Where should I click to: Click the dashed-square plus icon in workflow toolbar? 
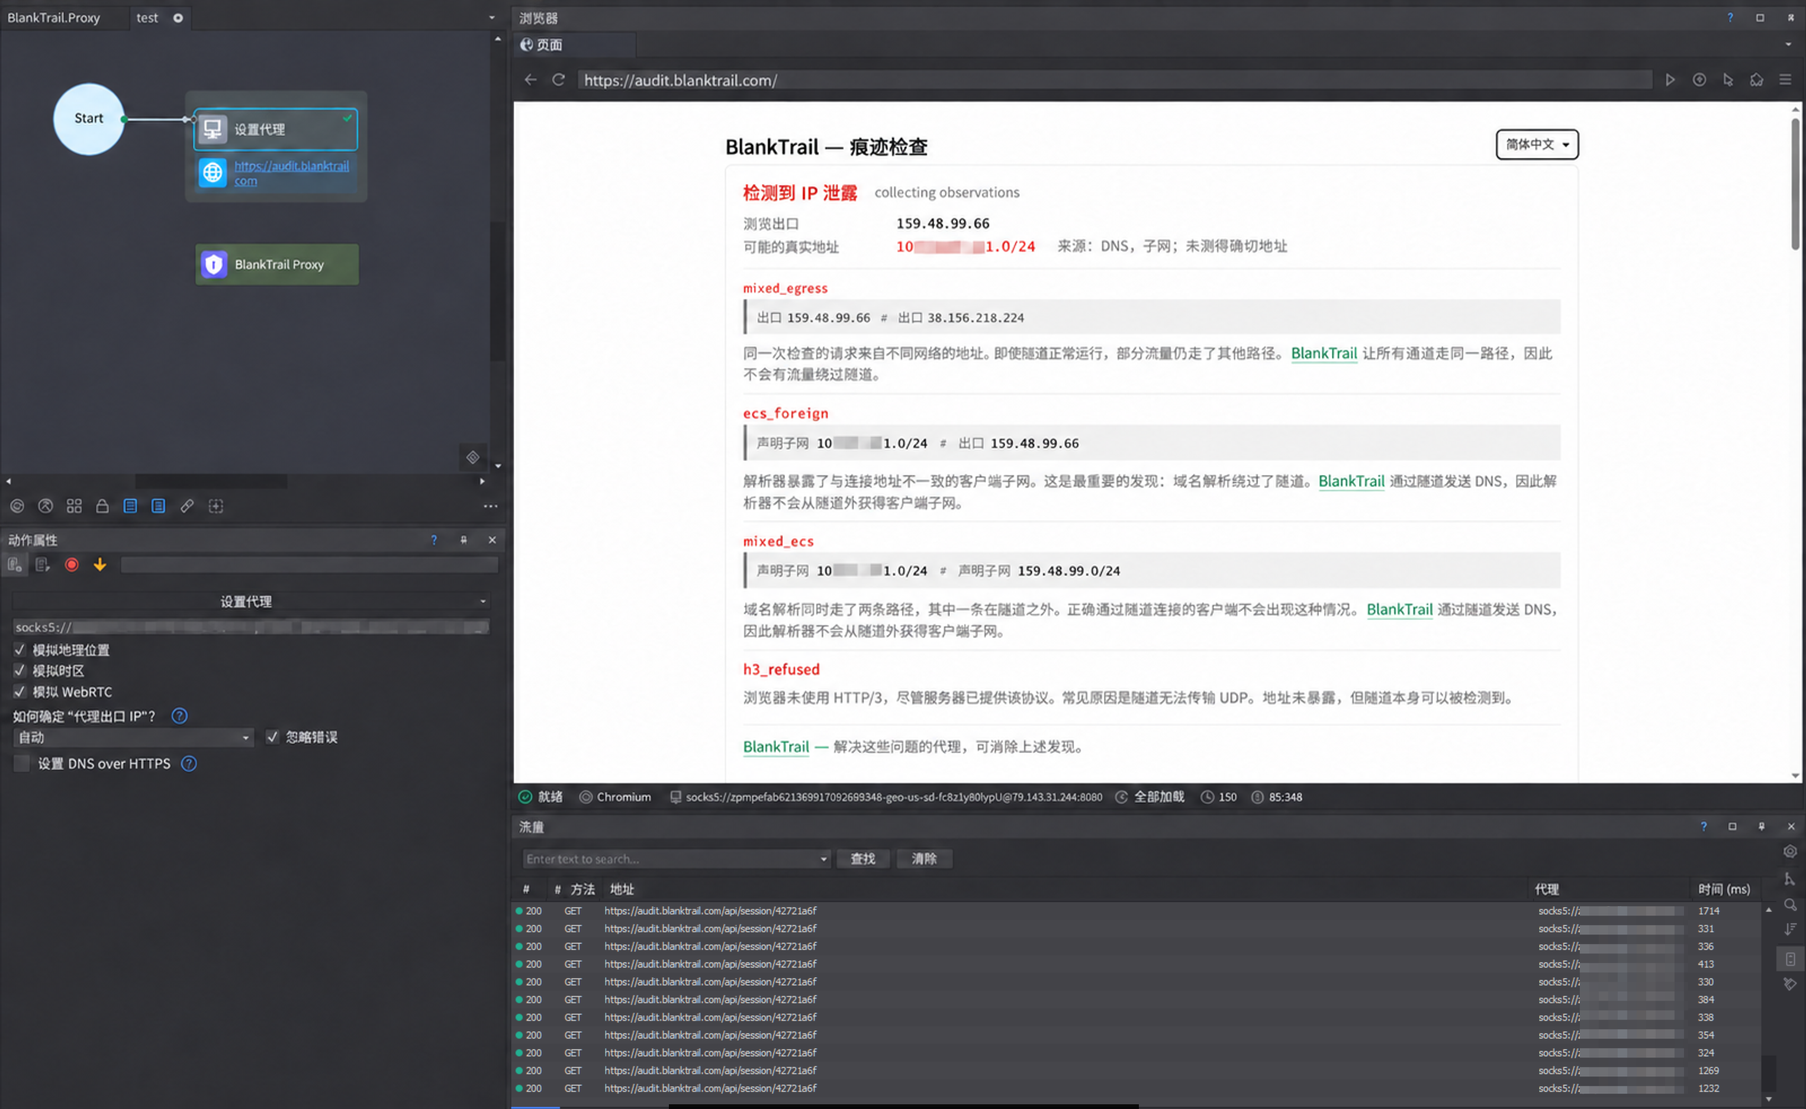coord(215,506)
